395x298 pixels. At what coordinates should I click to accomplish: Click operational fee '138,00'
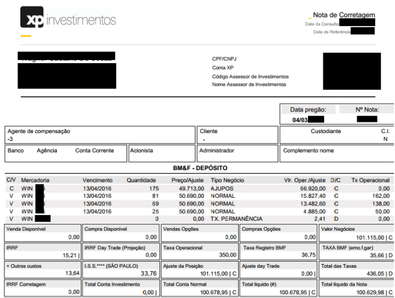pos(381,203)
